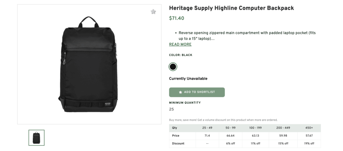
Task: Click the 11% off discount cell
Action: [x=256, y=144]
